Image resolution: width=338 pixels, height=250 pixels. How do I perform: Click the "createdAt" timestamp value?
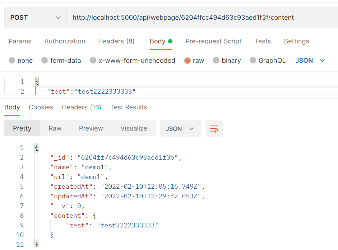pyautogui.click(x=151, y=187)
